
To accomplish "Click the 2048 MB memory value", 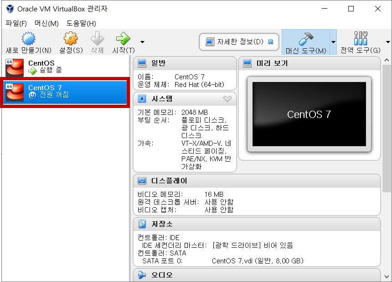I will pyautogui.click(x=195, y=113).
